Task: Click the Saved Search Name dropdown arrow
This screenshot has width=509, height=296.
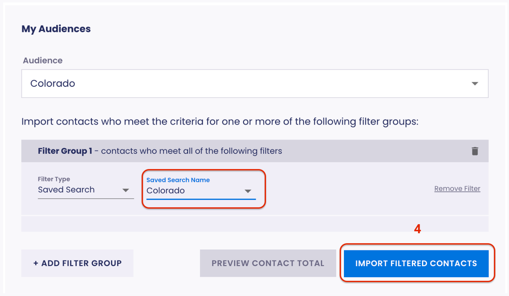Action: [248, 191]
